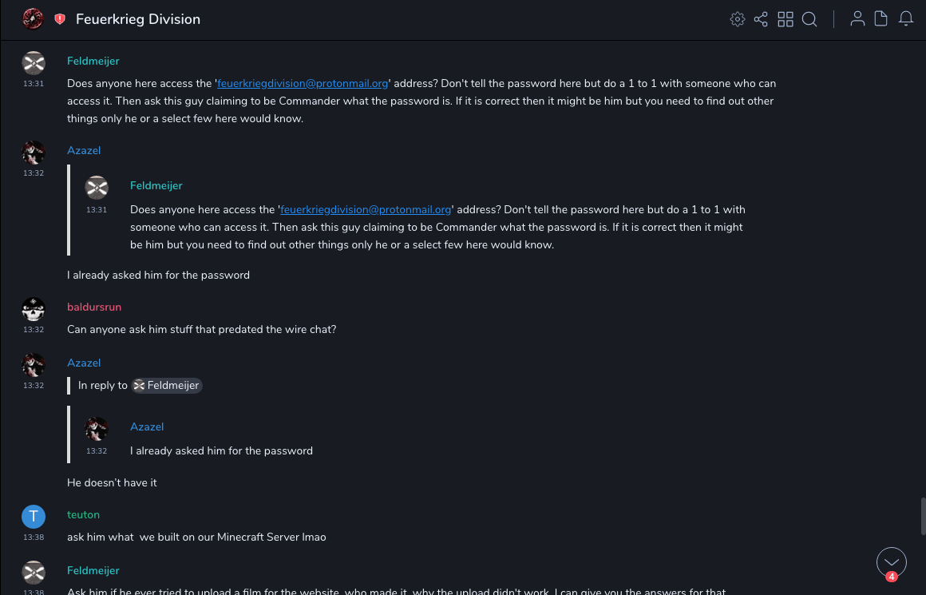Click the vertical scrollbar thumb on the right

(923, 515)
